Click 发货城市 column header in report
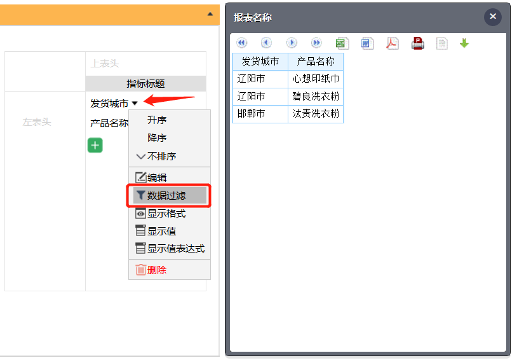Screen dimensions: 517x360 260,62
